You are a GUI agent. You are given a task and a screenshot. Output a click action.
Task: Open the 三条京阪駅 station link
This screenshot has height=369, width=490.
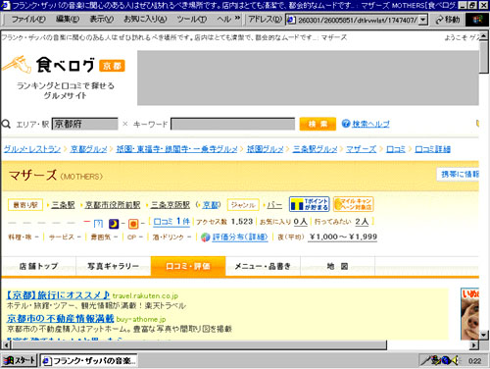coord(171,205)
